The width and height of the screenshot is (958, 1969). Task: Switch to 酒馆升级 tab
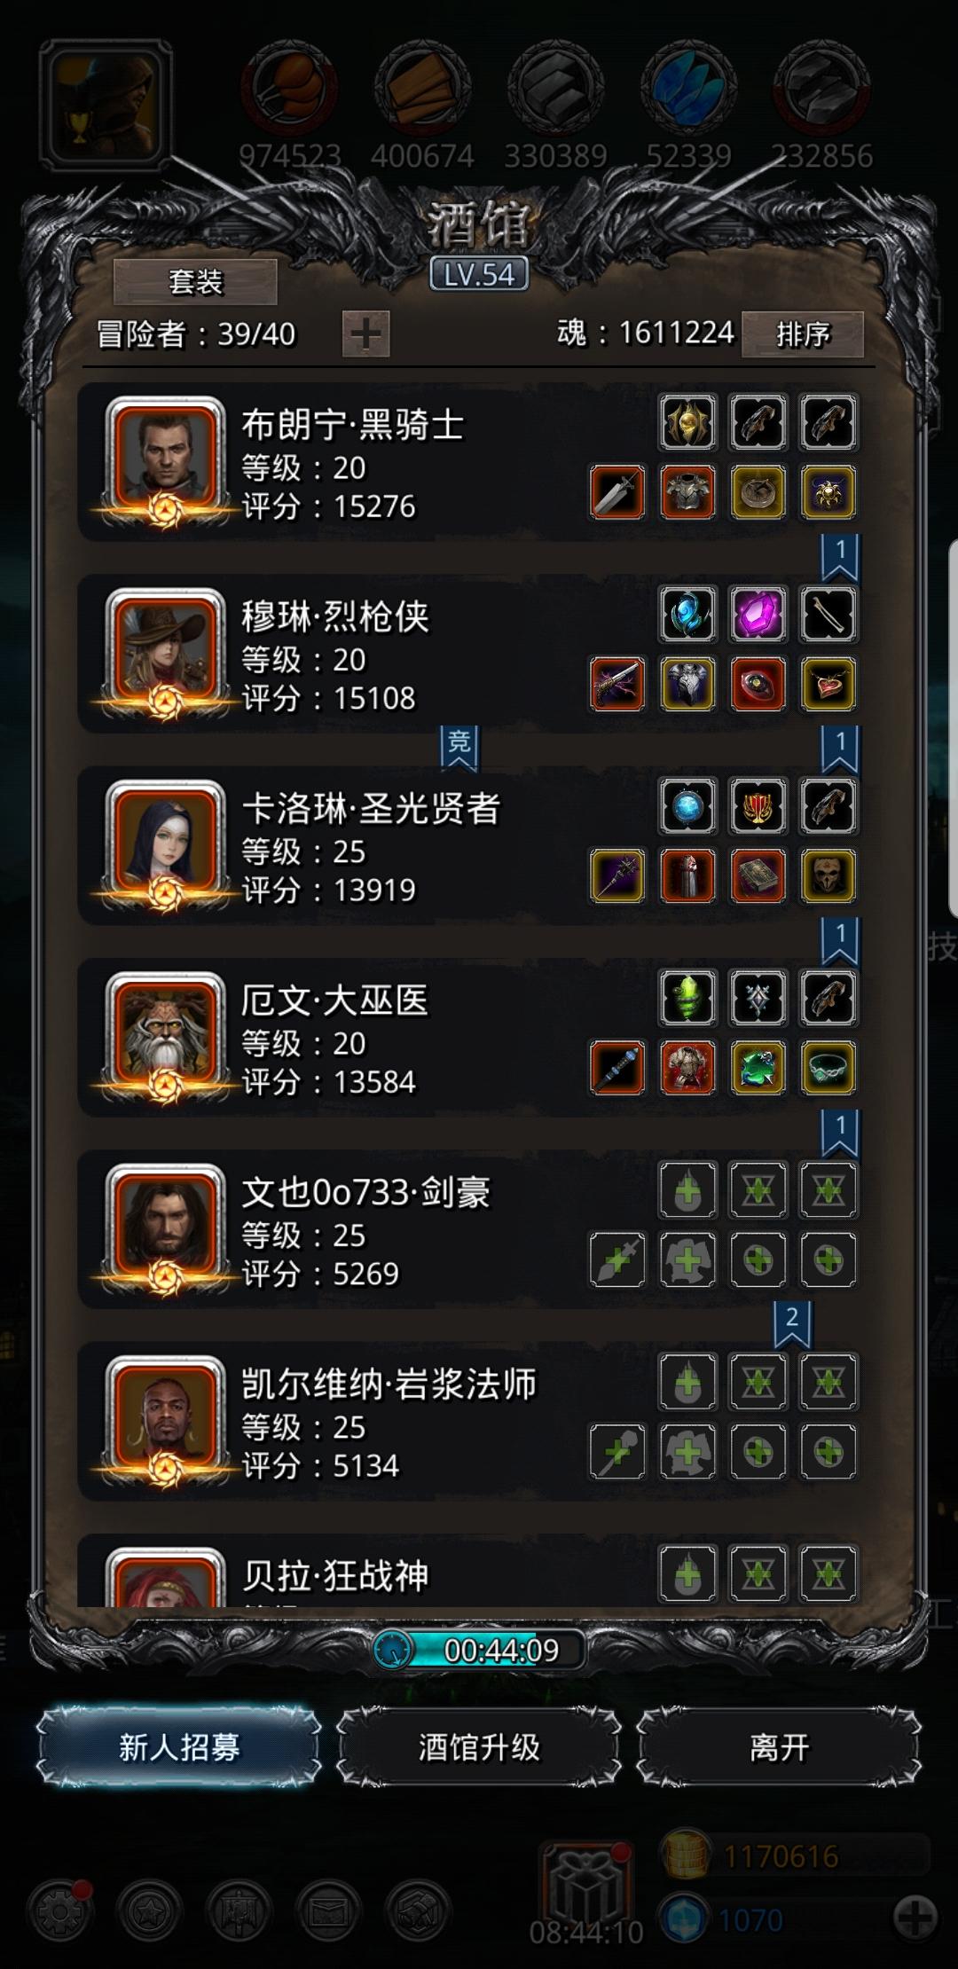click(x=479, y=1748)
